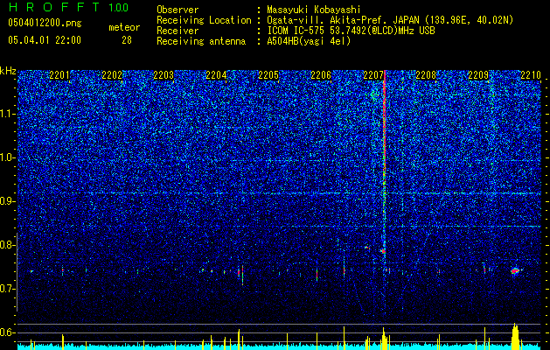Click the 2202 time marker
Screen dimensions: 550x350
(x=112, y=75)
